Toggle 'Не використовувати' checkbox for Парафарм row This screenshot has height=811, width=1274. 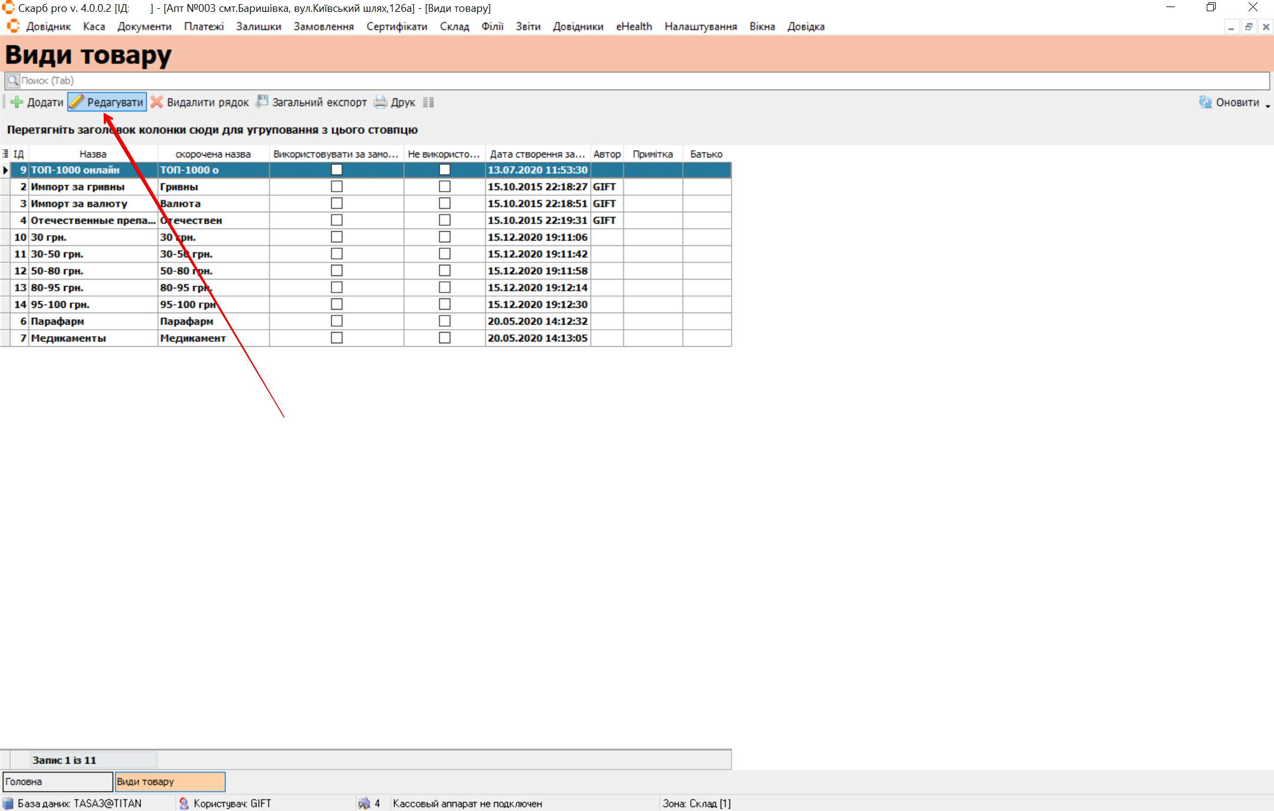tap(444, 321)
